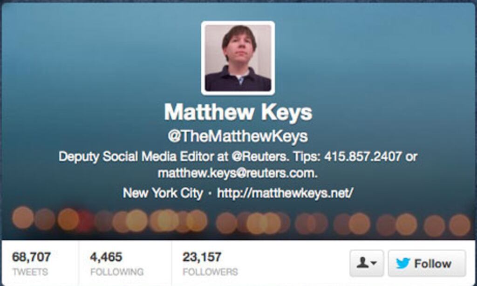Click the Twitter bird icon on Follow button
The height and width of the screenshot is (286, 477).
[403, 263]
